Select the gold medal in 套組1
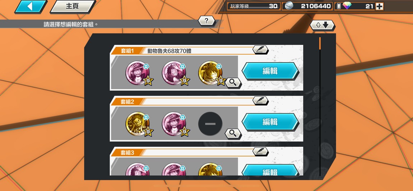The height and width of the screenshot is (191, 413). 210,73
